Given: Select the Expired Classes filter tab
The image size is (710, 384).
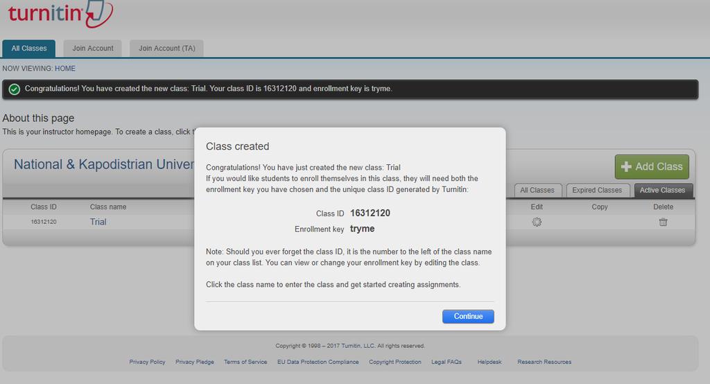Looking at the screenshot, I should coord(597,190).
